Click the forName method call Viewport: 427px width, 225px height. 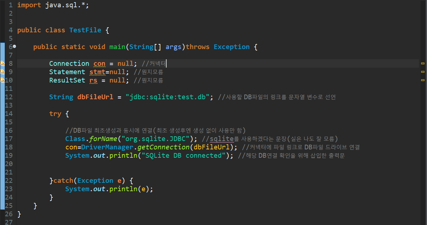click(103, 139)
